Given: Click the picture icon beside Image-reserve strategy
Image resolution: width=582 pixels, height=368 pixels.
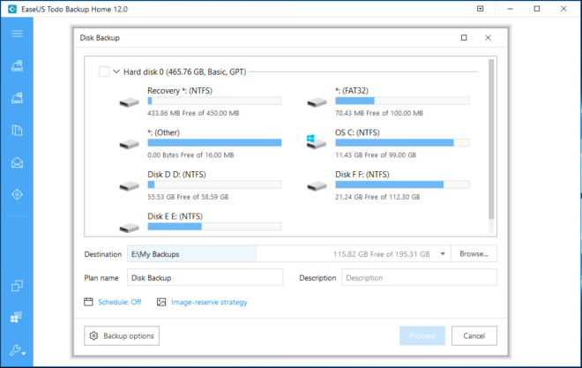Looking at the screenshot, I should point(161,302).
